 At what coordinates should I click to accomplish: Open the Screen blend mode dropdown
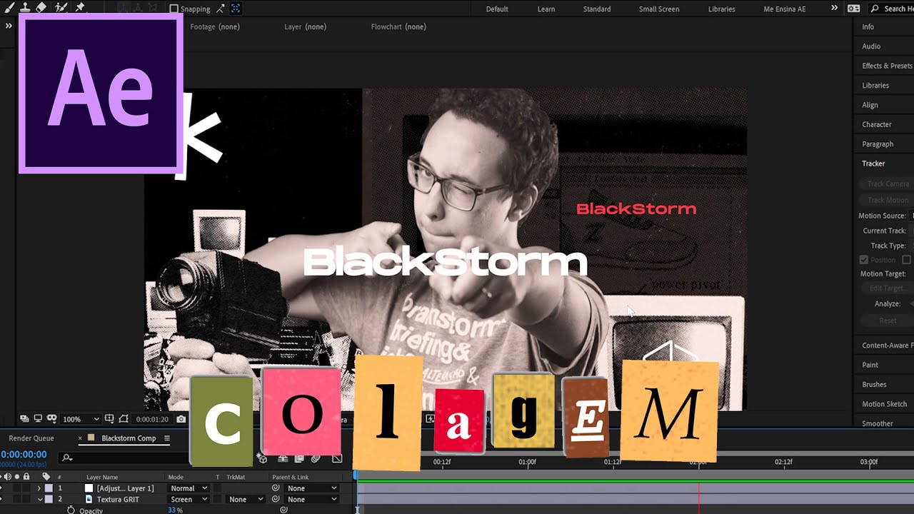(x=189, y=500)
